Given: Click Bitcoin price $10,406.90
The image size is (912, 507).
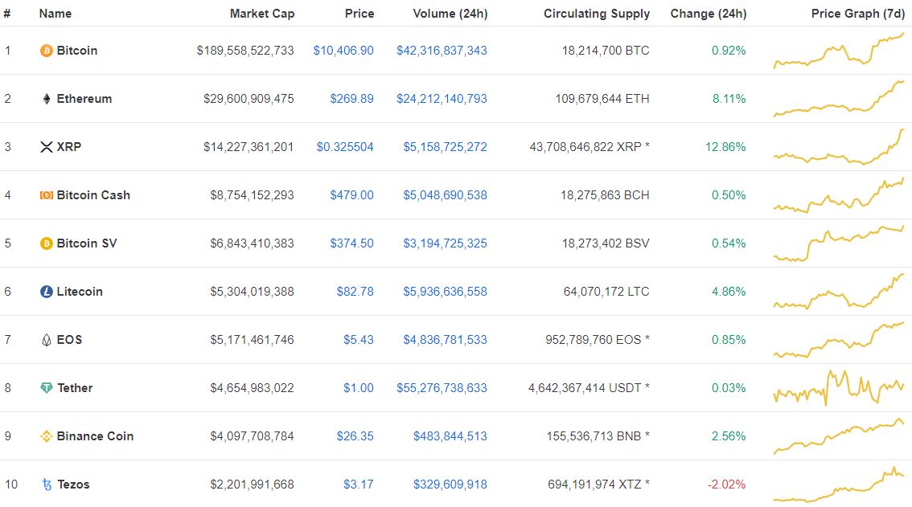Looking at the screenshot, I should coord(343,51).
